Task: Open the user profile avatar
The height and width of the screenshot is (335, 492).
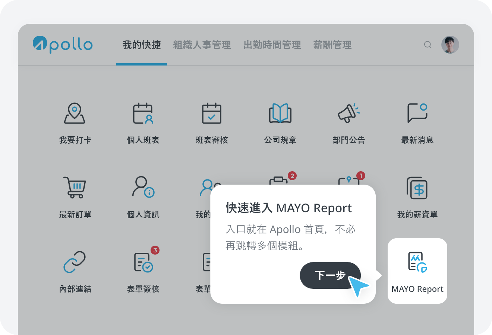Action: pyautogui.click(x=450, y=45)
